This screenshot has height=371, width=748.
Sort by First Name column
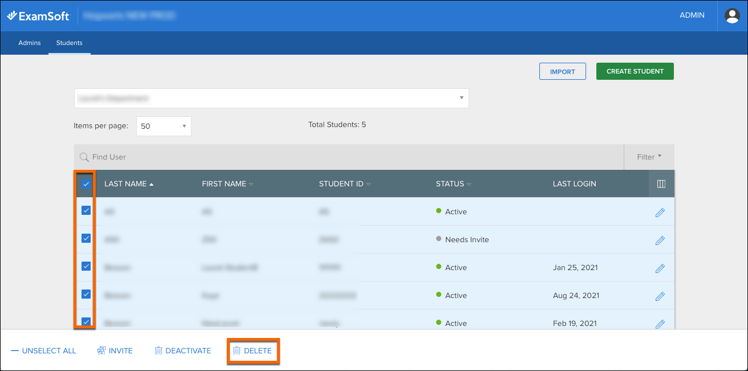click(x=227, y=184)
